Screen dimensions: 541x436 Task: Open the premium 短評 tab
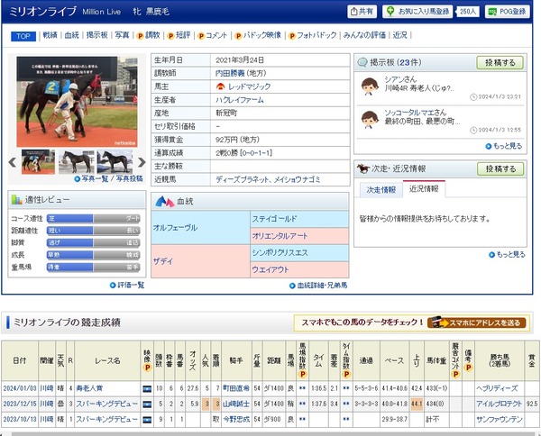pyautogui.click(x=179, y=35)
